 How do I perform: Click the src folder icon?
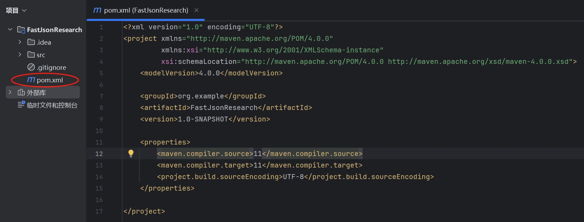pos(31,55)
